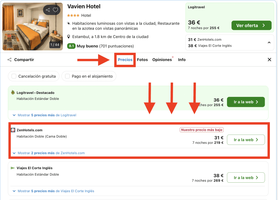Click the share icon on hotel photo
278x200 pixels.
(48, 10)
